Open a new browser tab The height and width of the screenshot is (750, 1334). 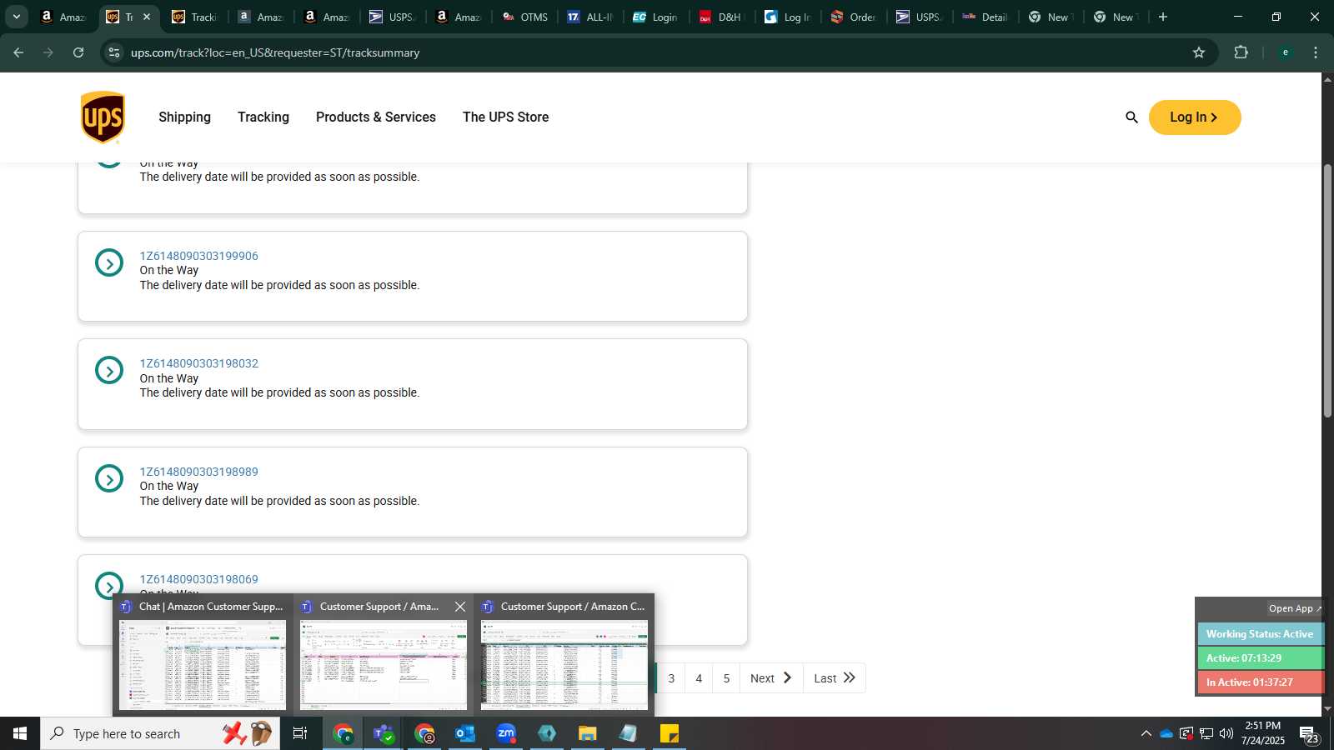pos(1163,17)
